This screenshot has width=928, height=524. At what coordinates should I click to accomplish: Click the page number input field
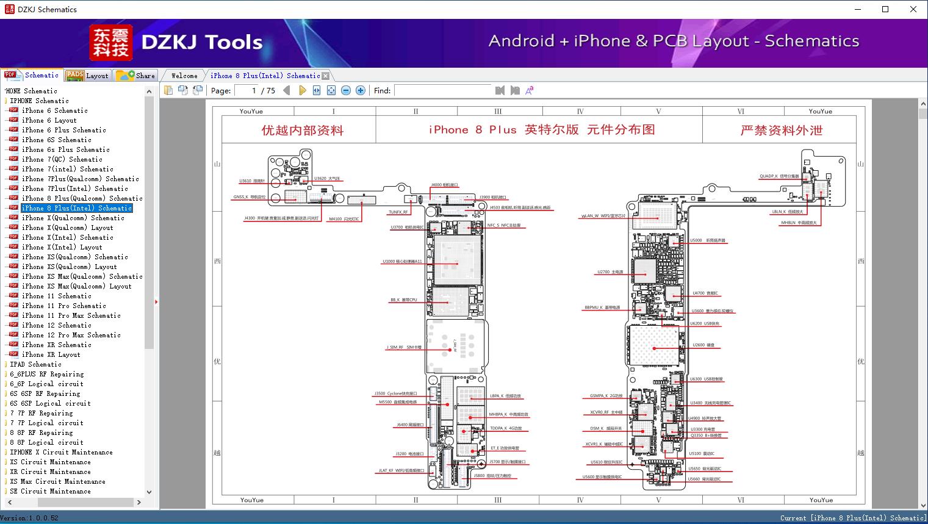click(x=246, y=90)
